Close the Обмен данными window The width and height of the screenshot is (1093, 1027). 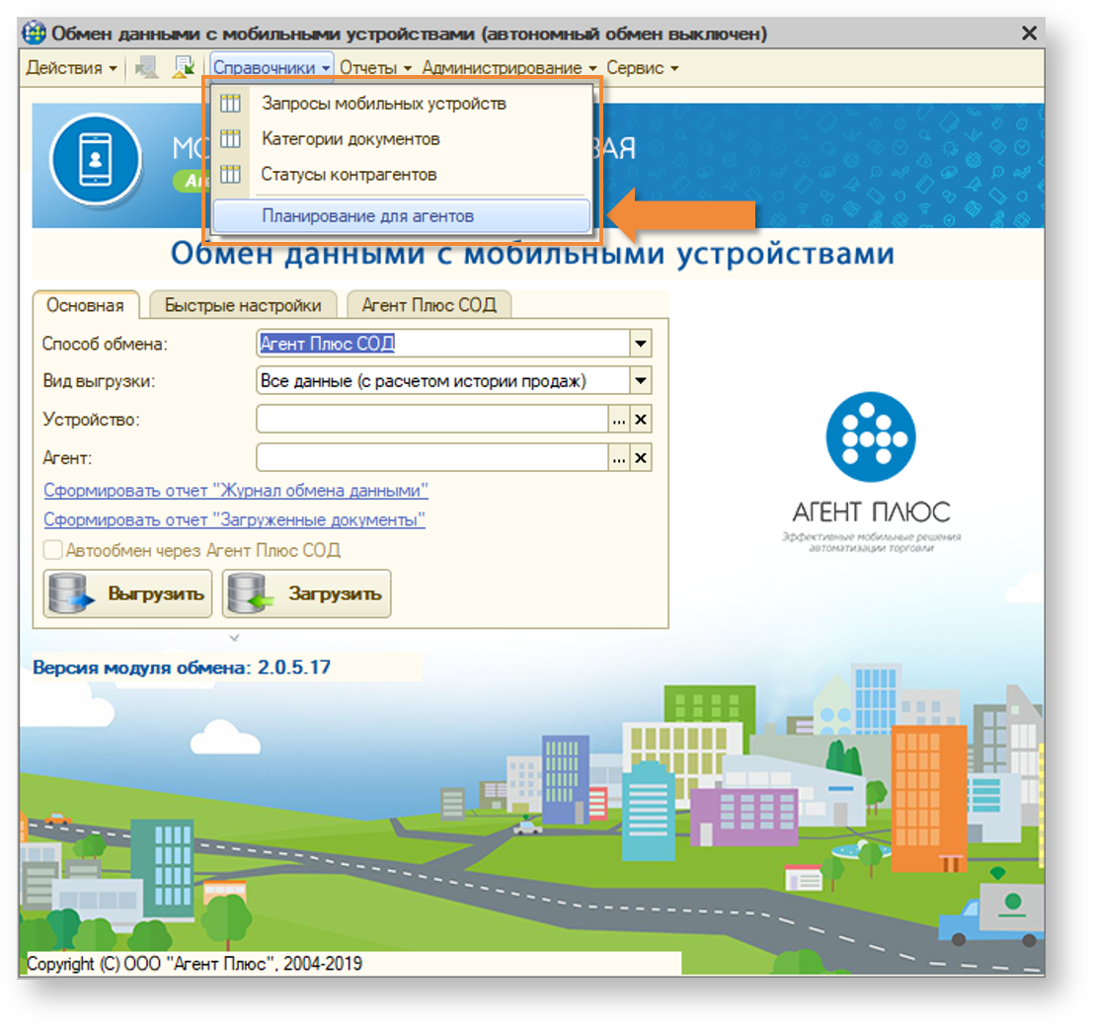[1029, 34]
